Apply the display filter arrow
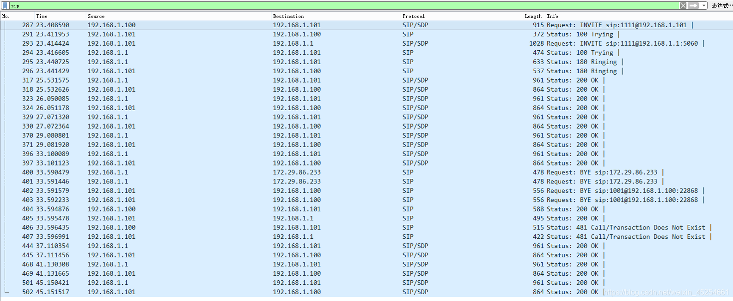Screen dimensions: 733x301 693,6
